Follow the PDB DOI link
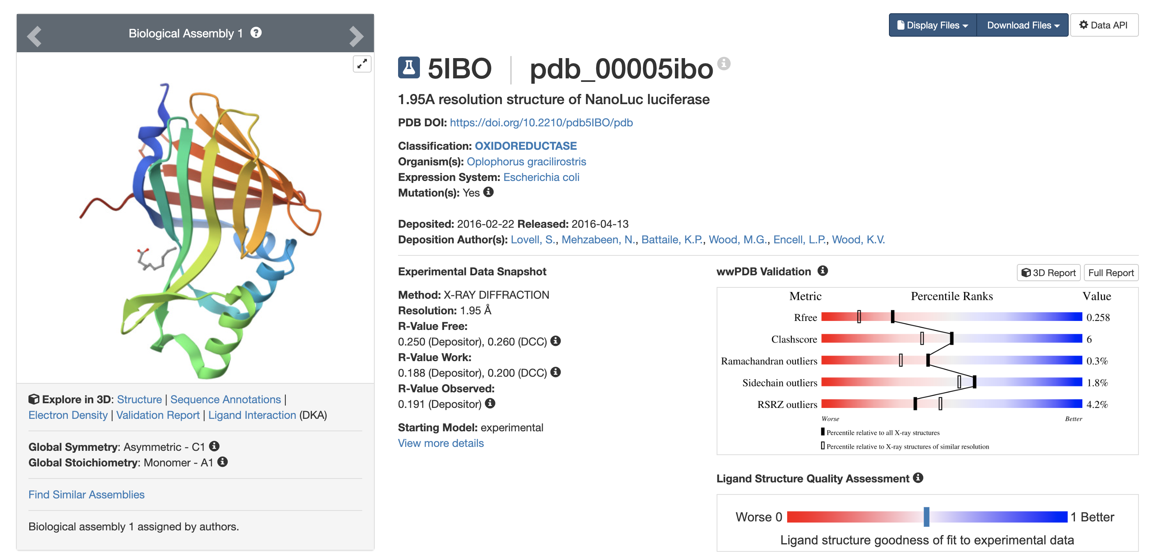 point(541,122)
